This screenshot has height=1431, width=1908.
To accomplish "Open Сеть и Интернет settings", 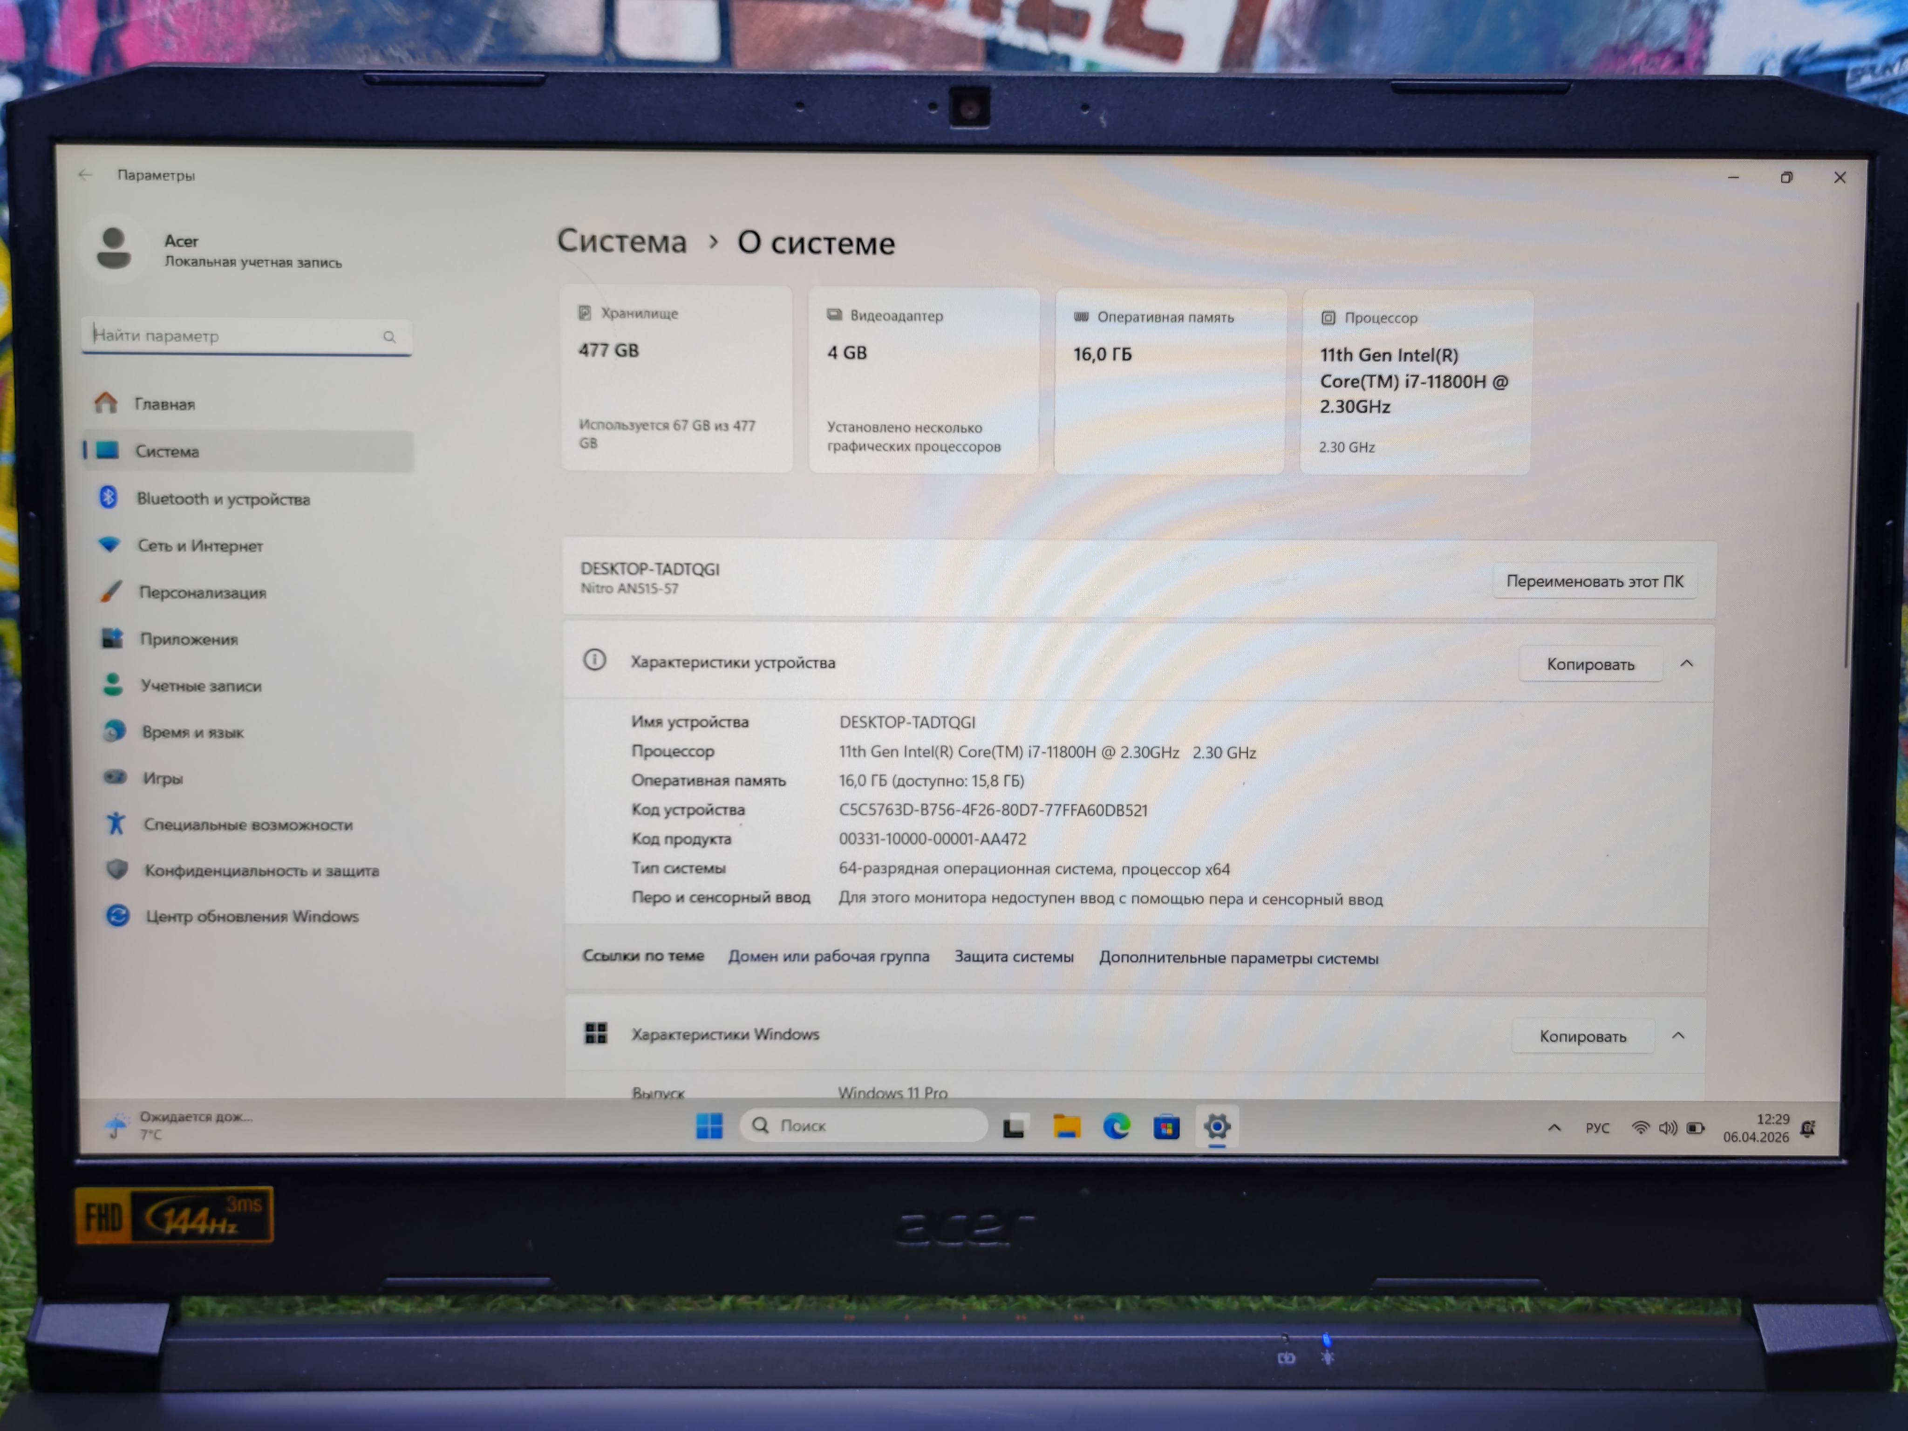I will [x=199, y=545].
